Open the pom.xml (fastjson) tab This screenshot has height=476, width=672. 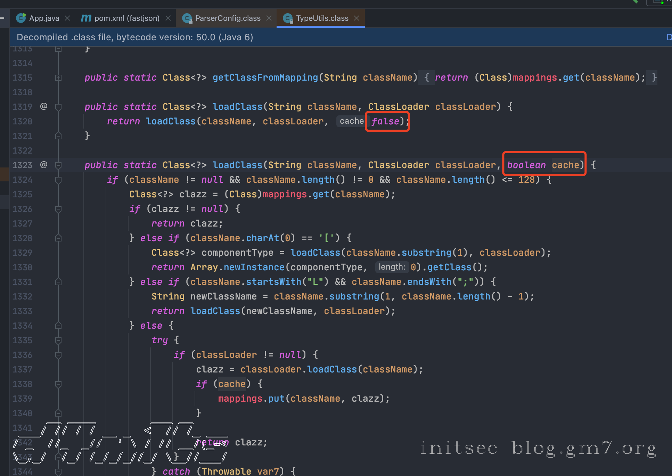click(126, 18)
